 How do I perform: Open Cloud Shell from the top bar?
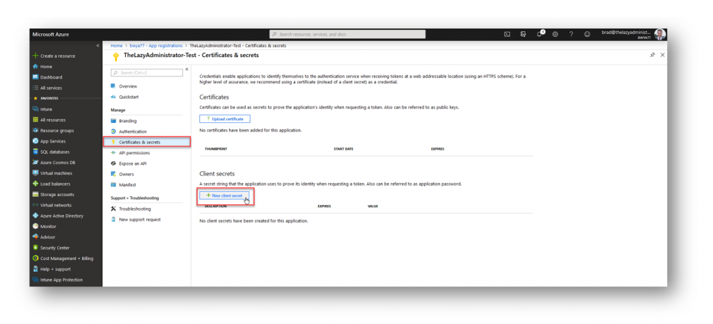pyautogui.click(x=507, y=35)
